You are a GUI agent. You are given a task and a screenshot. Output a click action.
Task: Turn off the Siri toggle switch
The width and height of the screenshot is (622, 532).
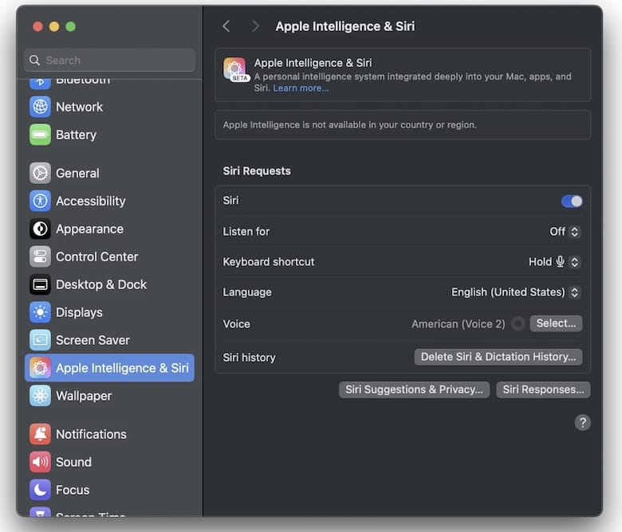coord(572,201)
